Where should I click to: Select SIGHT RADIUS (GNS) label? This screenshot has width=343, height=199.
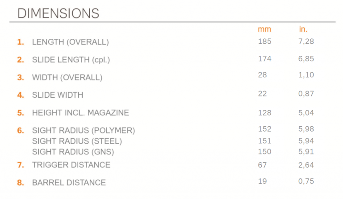[x=73, y=152]
